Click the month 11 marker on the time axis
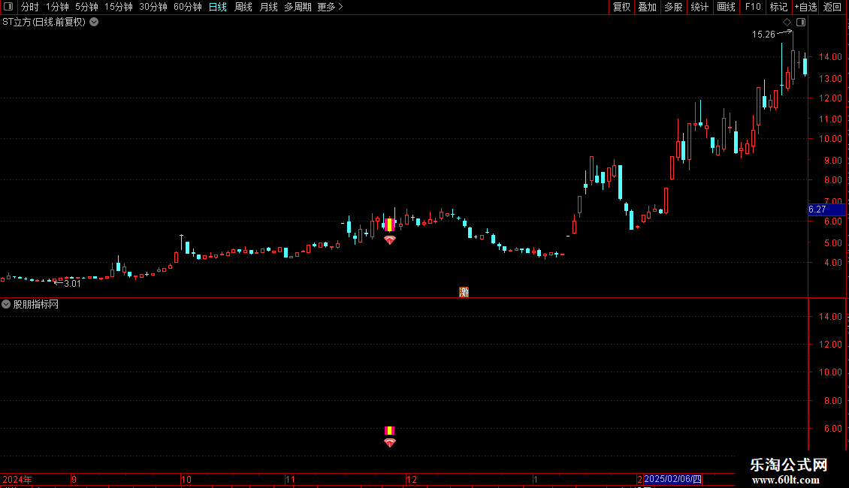This screenshot has width=849, height=488. 291,480
